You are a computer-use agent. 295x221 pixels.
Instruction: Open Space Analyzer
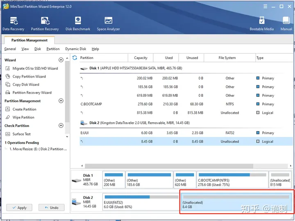(108, 24)
